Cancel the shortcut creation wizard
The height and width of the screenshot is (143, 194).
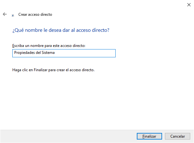click(x=178, y=136)
